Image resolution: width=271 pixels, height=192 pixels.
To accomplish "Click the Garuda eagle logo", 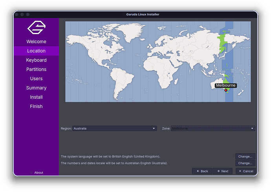I will (x=36, y=27).
